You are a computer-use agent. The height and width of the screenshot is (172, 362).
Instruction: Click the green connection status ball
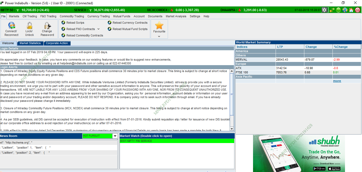338,10
